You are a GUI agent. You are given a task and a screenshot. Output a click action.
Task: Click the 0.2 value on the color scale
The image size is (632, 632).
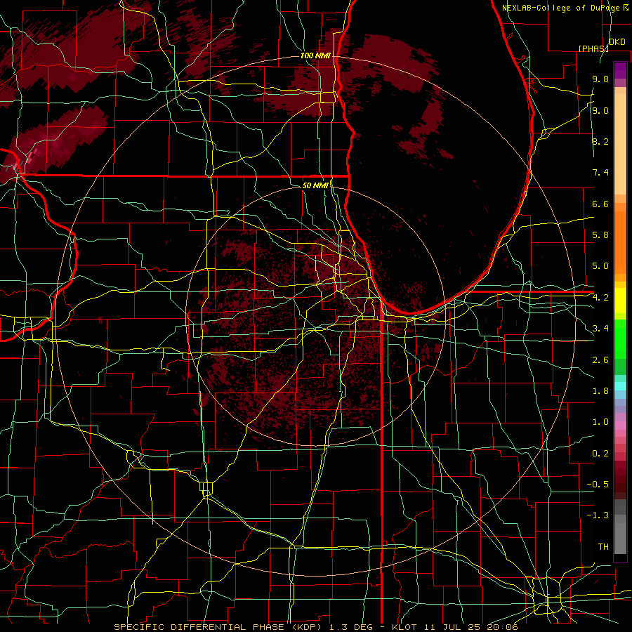point(600,454)
